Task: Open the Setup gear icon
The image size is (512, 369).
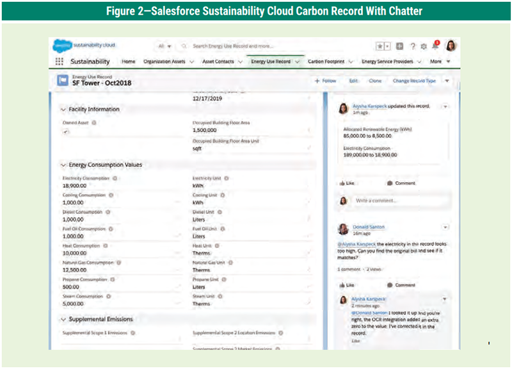Action: point(424,46)
